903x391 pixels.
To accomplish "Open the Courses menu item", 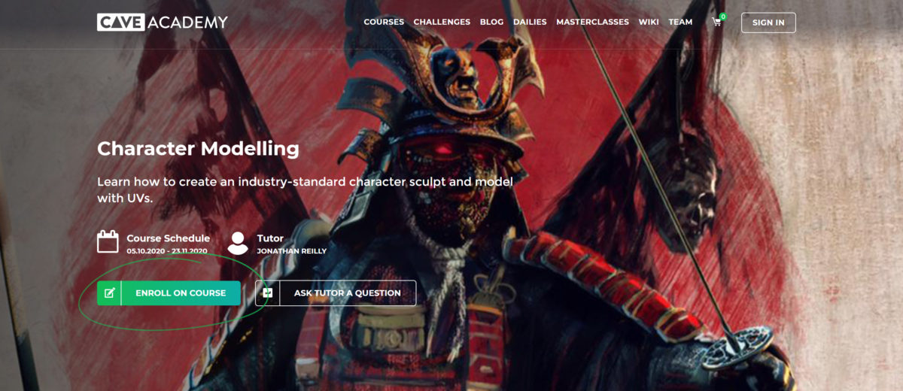I will pos(384,22).
